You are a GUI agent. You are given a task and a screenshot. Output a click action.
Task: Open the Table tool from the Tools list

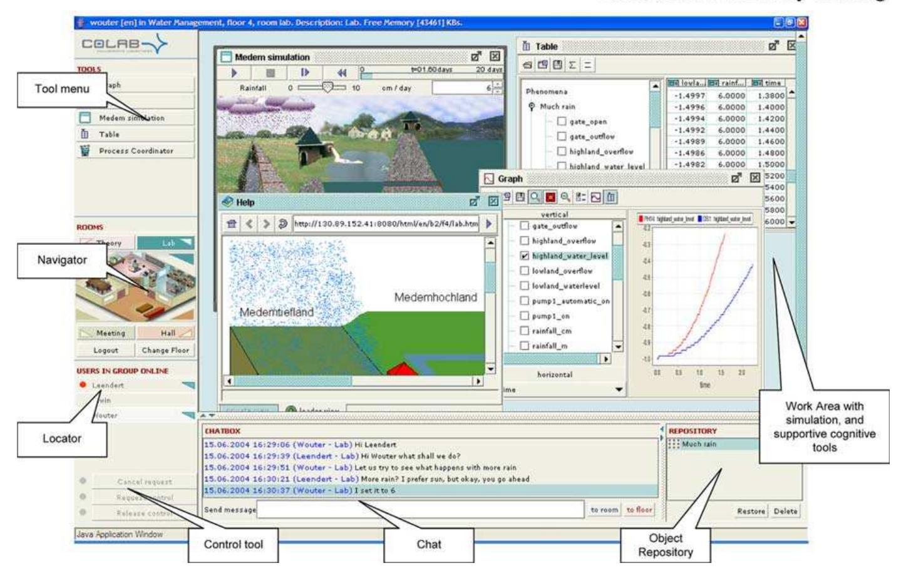pyautogui.click(x=135, y=135)
